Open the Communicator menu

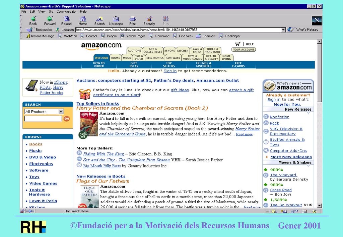pos(67,12)
